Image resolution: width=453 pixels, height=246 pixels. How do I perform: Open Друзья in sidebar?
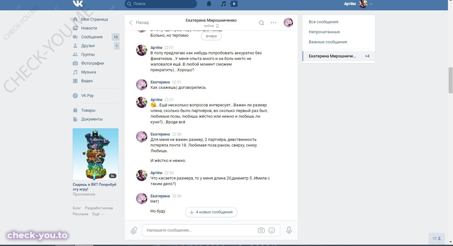tap(88, 46)
